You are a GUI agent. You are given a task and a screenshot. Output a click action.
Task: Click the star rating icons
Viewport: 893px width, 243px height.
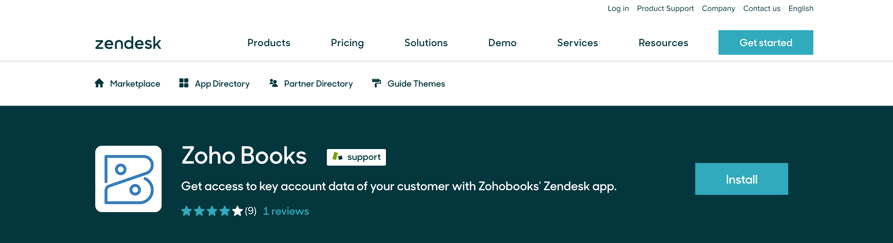pyautogui.click(x=212, y=211)
